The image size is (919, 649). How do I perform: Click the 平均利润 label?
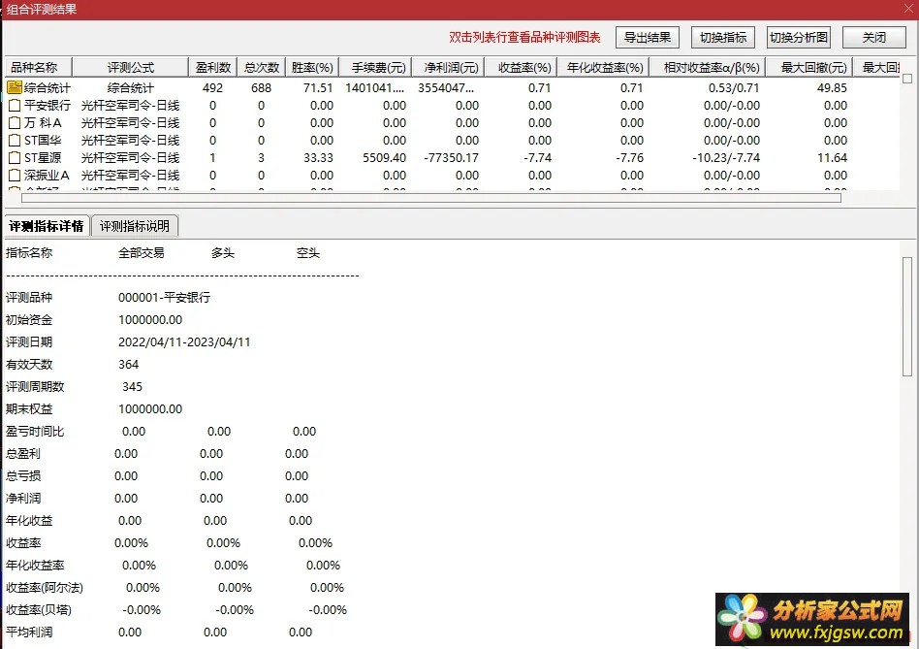click(x=29, y=632)
